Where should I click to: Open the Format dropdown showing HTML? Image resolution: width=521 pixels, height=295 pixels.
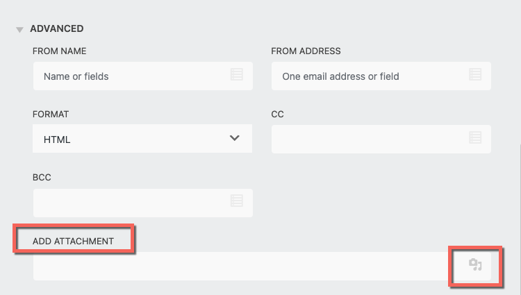(132, 139)
